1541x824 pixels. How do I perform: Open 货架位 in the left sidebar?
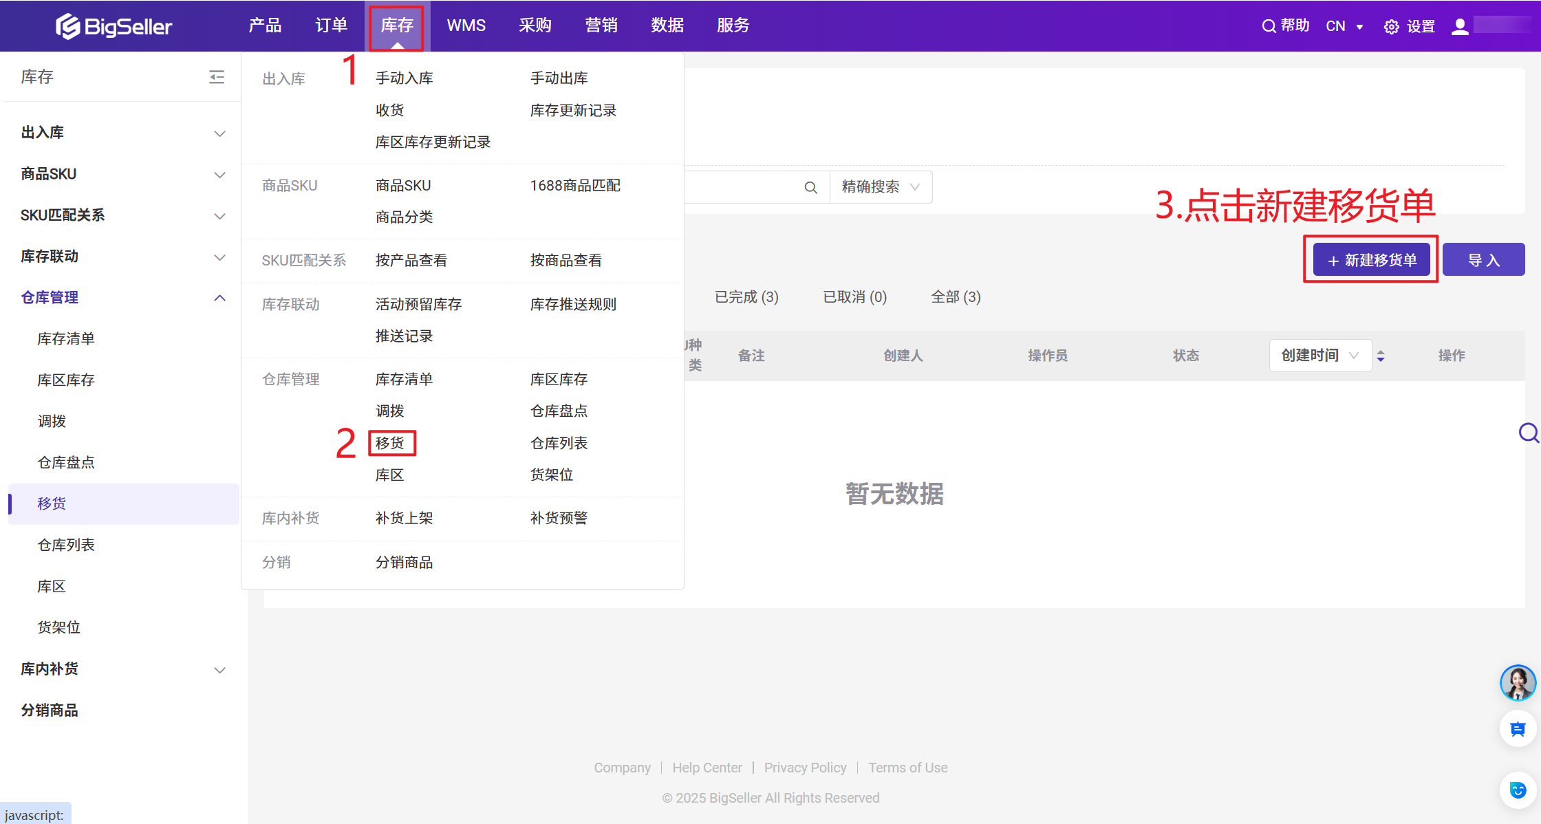[x=58, y=627]
